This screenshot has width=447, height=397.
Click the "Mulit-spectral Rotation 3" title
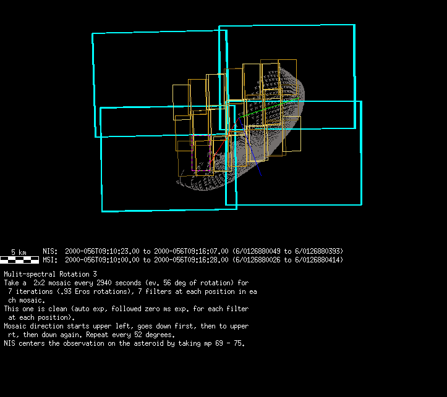[x=50, y=274]
